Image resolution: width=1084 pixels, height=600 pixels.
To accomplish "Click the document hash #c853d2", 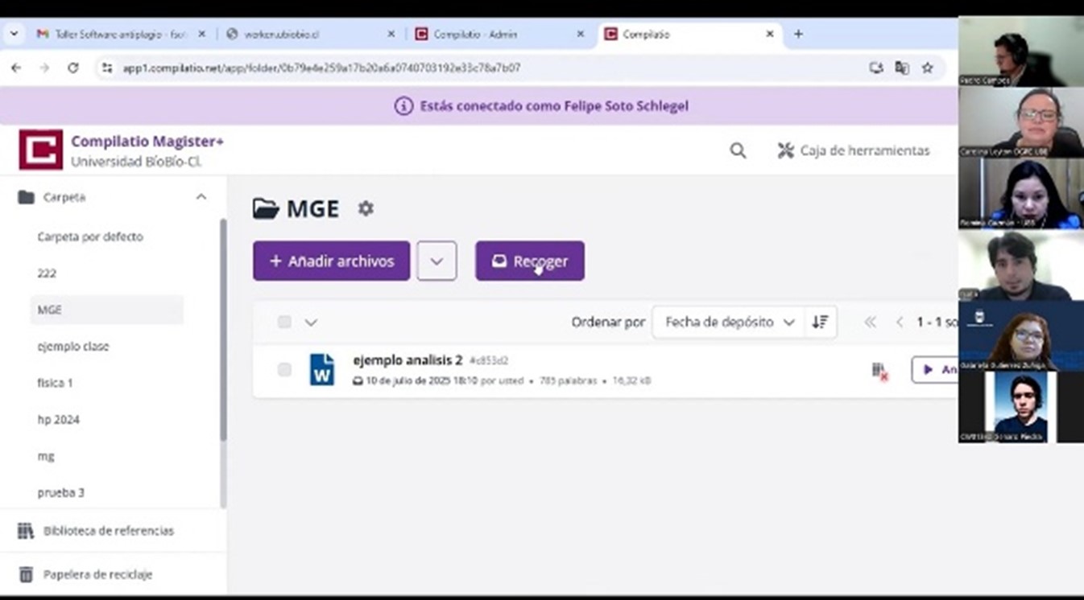I will coord(489,360).
